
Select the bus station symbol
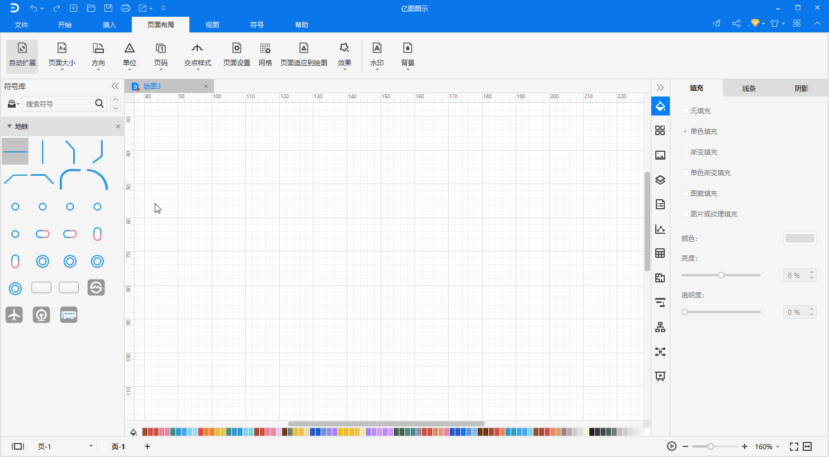click(x=69, y=315)
